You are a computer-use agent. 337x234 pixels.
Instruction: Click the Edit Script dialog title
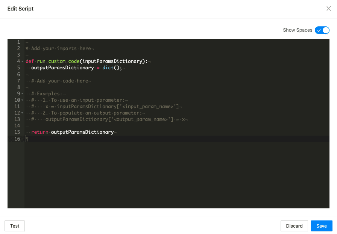pyautogui.click(x=20, y=8)
